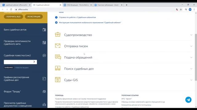This screenshot has width=197, height=110.
Task: Click the schedule icon beside Графики рассмотрения
Action: [44, 79]
